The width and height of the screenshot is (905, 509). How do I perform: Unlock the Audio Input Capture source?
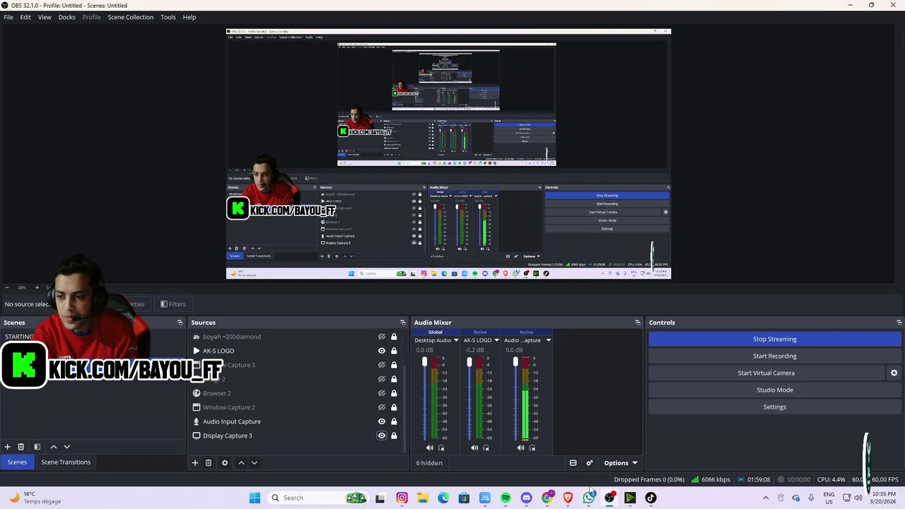coord(394,421)
